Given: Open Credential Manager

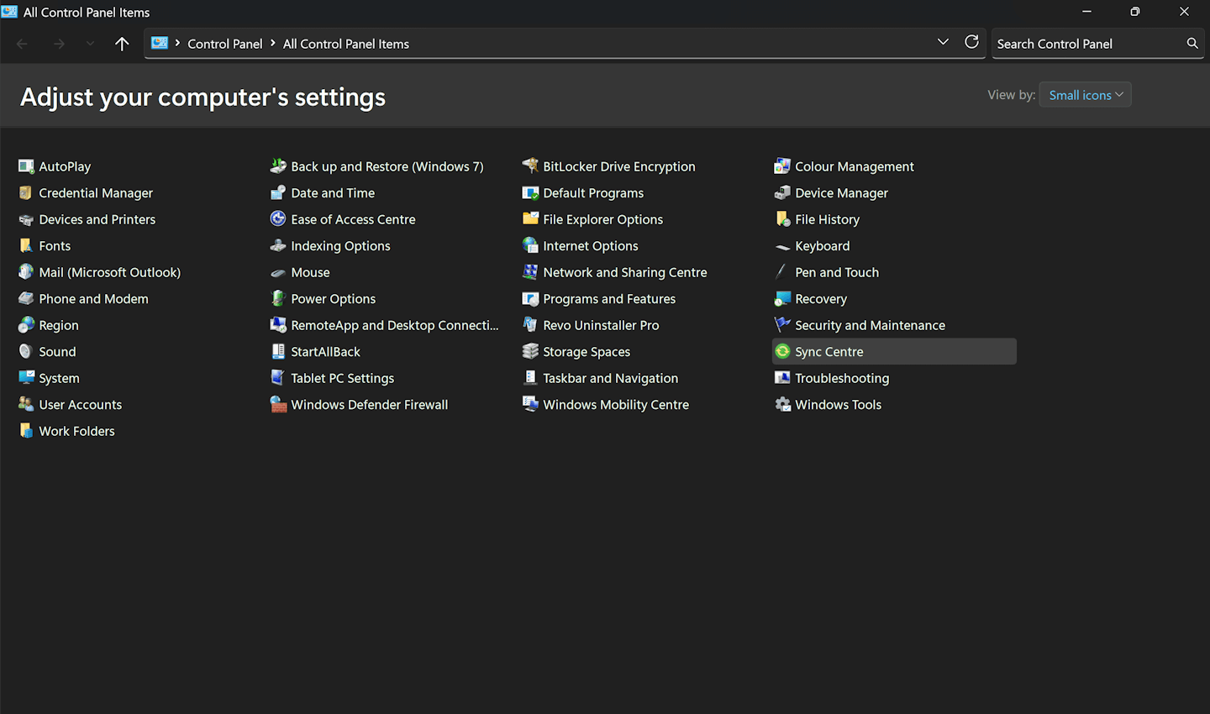Looking at the screenshot, I should 94,192.
